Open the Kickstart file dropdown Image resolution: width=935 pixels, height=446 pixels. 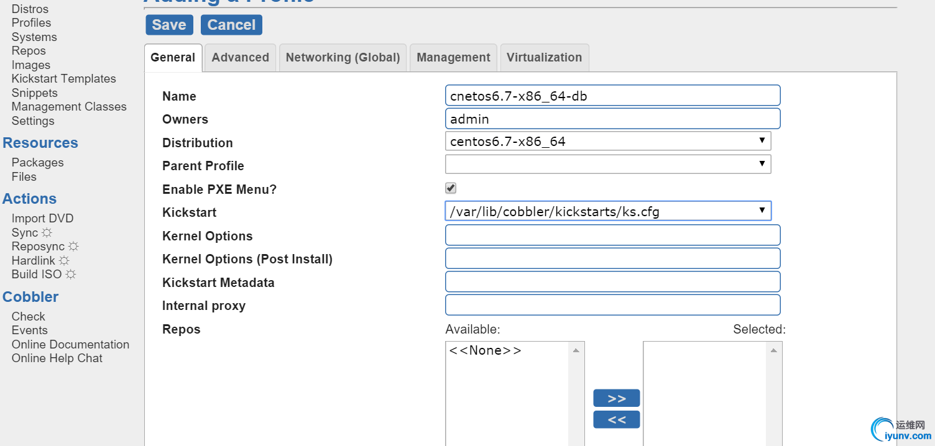click(607, 211)
